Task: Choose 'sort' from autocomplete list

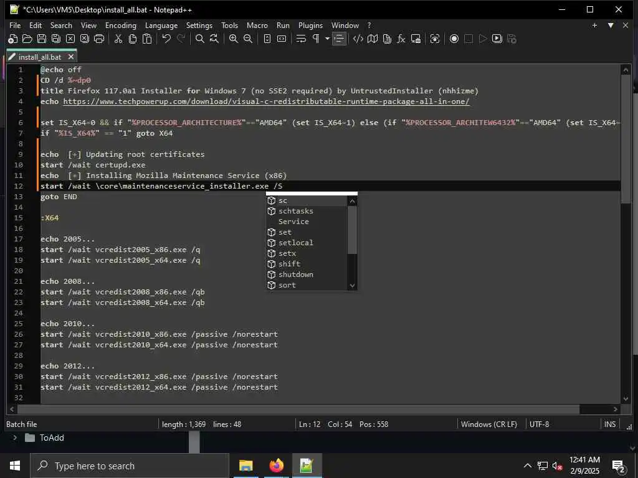Action: pyautogui.click(x=307, y=285)
